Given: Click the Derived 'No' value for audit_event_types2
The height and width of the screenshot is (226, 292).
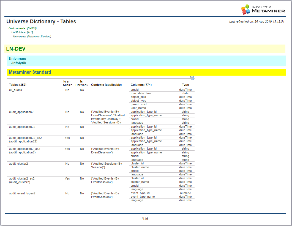Looking at the screenshot, I should point(82,194).
